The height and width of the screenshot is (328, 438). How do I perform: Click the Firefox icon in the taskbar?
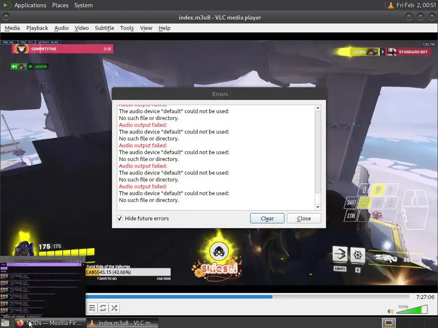pos(20,323)
